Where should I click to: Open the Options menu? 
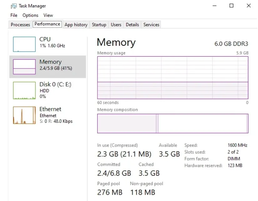click(30, 15)
